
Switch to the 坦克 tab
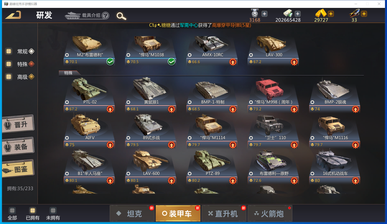point(132,213)
